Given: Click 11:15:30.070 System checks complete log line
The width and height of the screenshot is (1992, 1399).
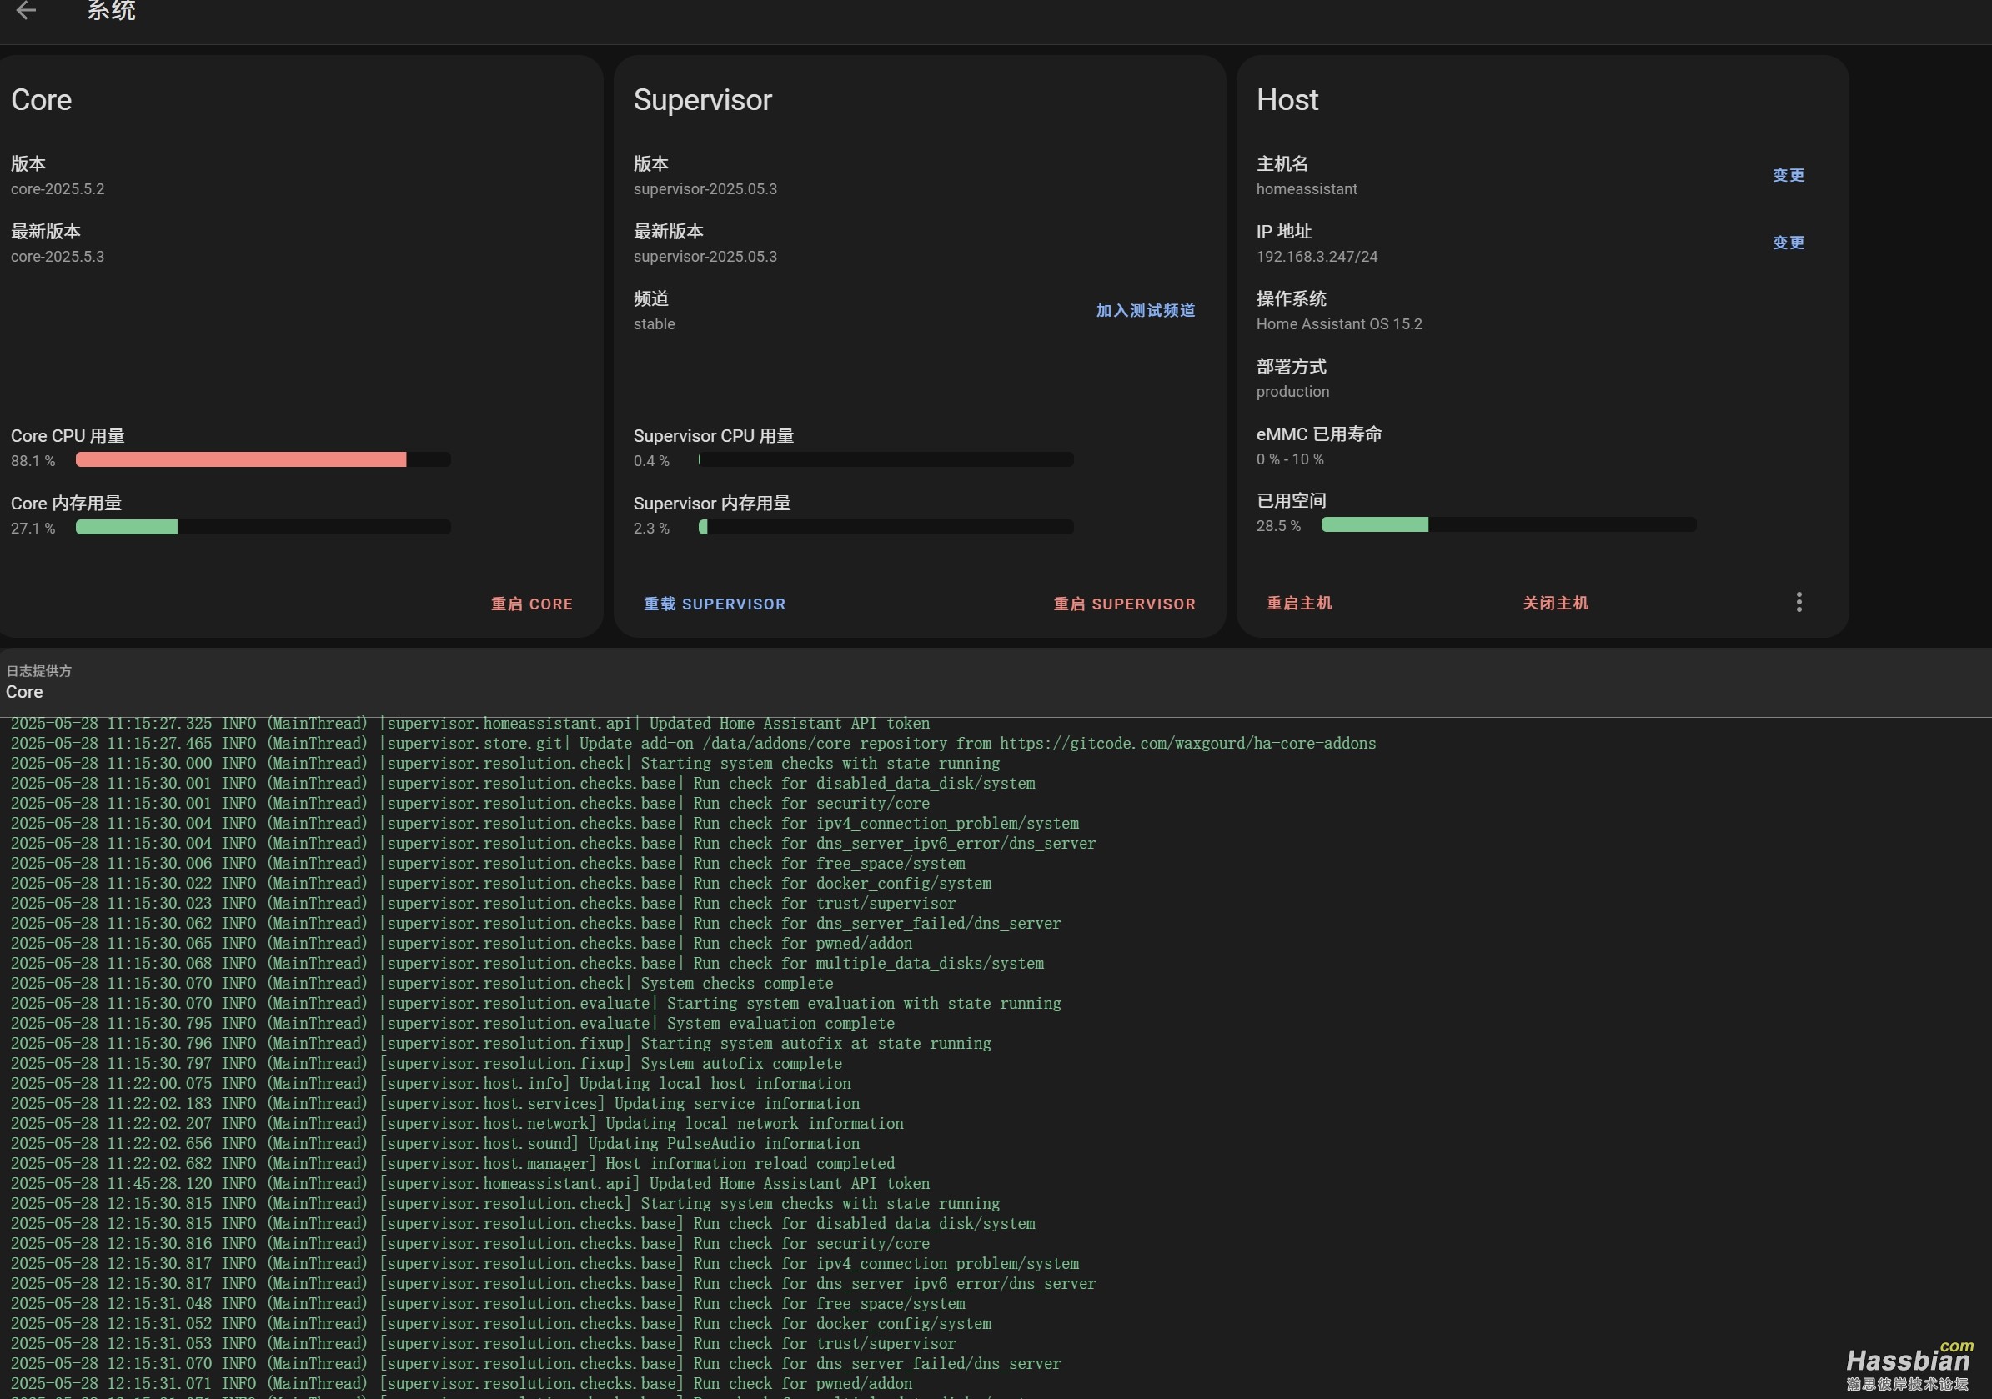Looking at the screenshot, I should click(x=422, y=984).
